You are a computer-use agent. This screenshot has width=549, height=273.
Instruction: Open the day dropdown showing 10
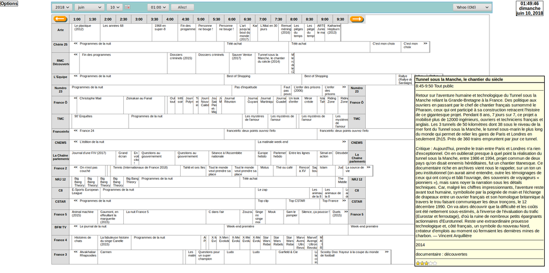click(x=115, y=8)
